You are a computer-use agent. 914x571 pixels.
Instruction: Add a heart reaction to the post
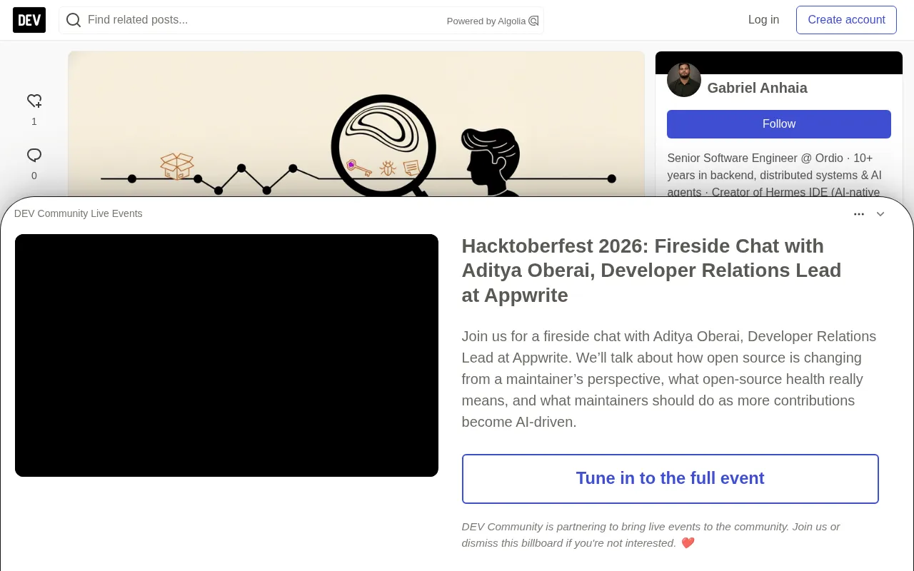(34, 101)
